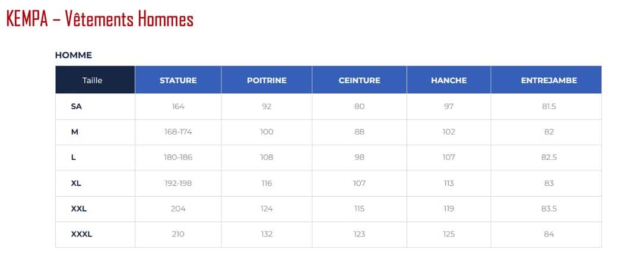Screen dimensions: 644x256
Task: Click the M size row label
Action: (74, 132)
